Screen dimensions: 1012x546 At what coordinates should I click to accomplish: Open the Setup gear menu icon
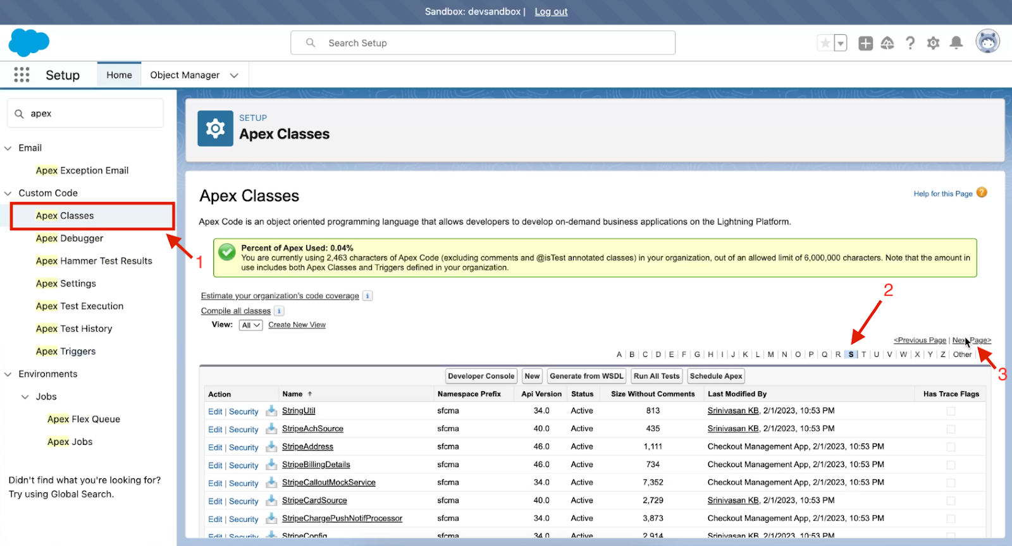click(x=933, y=43)
